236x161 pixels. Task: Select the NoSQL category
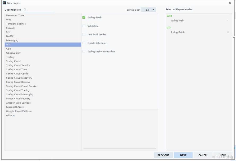(43, 36)
